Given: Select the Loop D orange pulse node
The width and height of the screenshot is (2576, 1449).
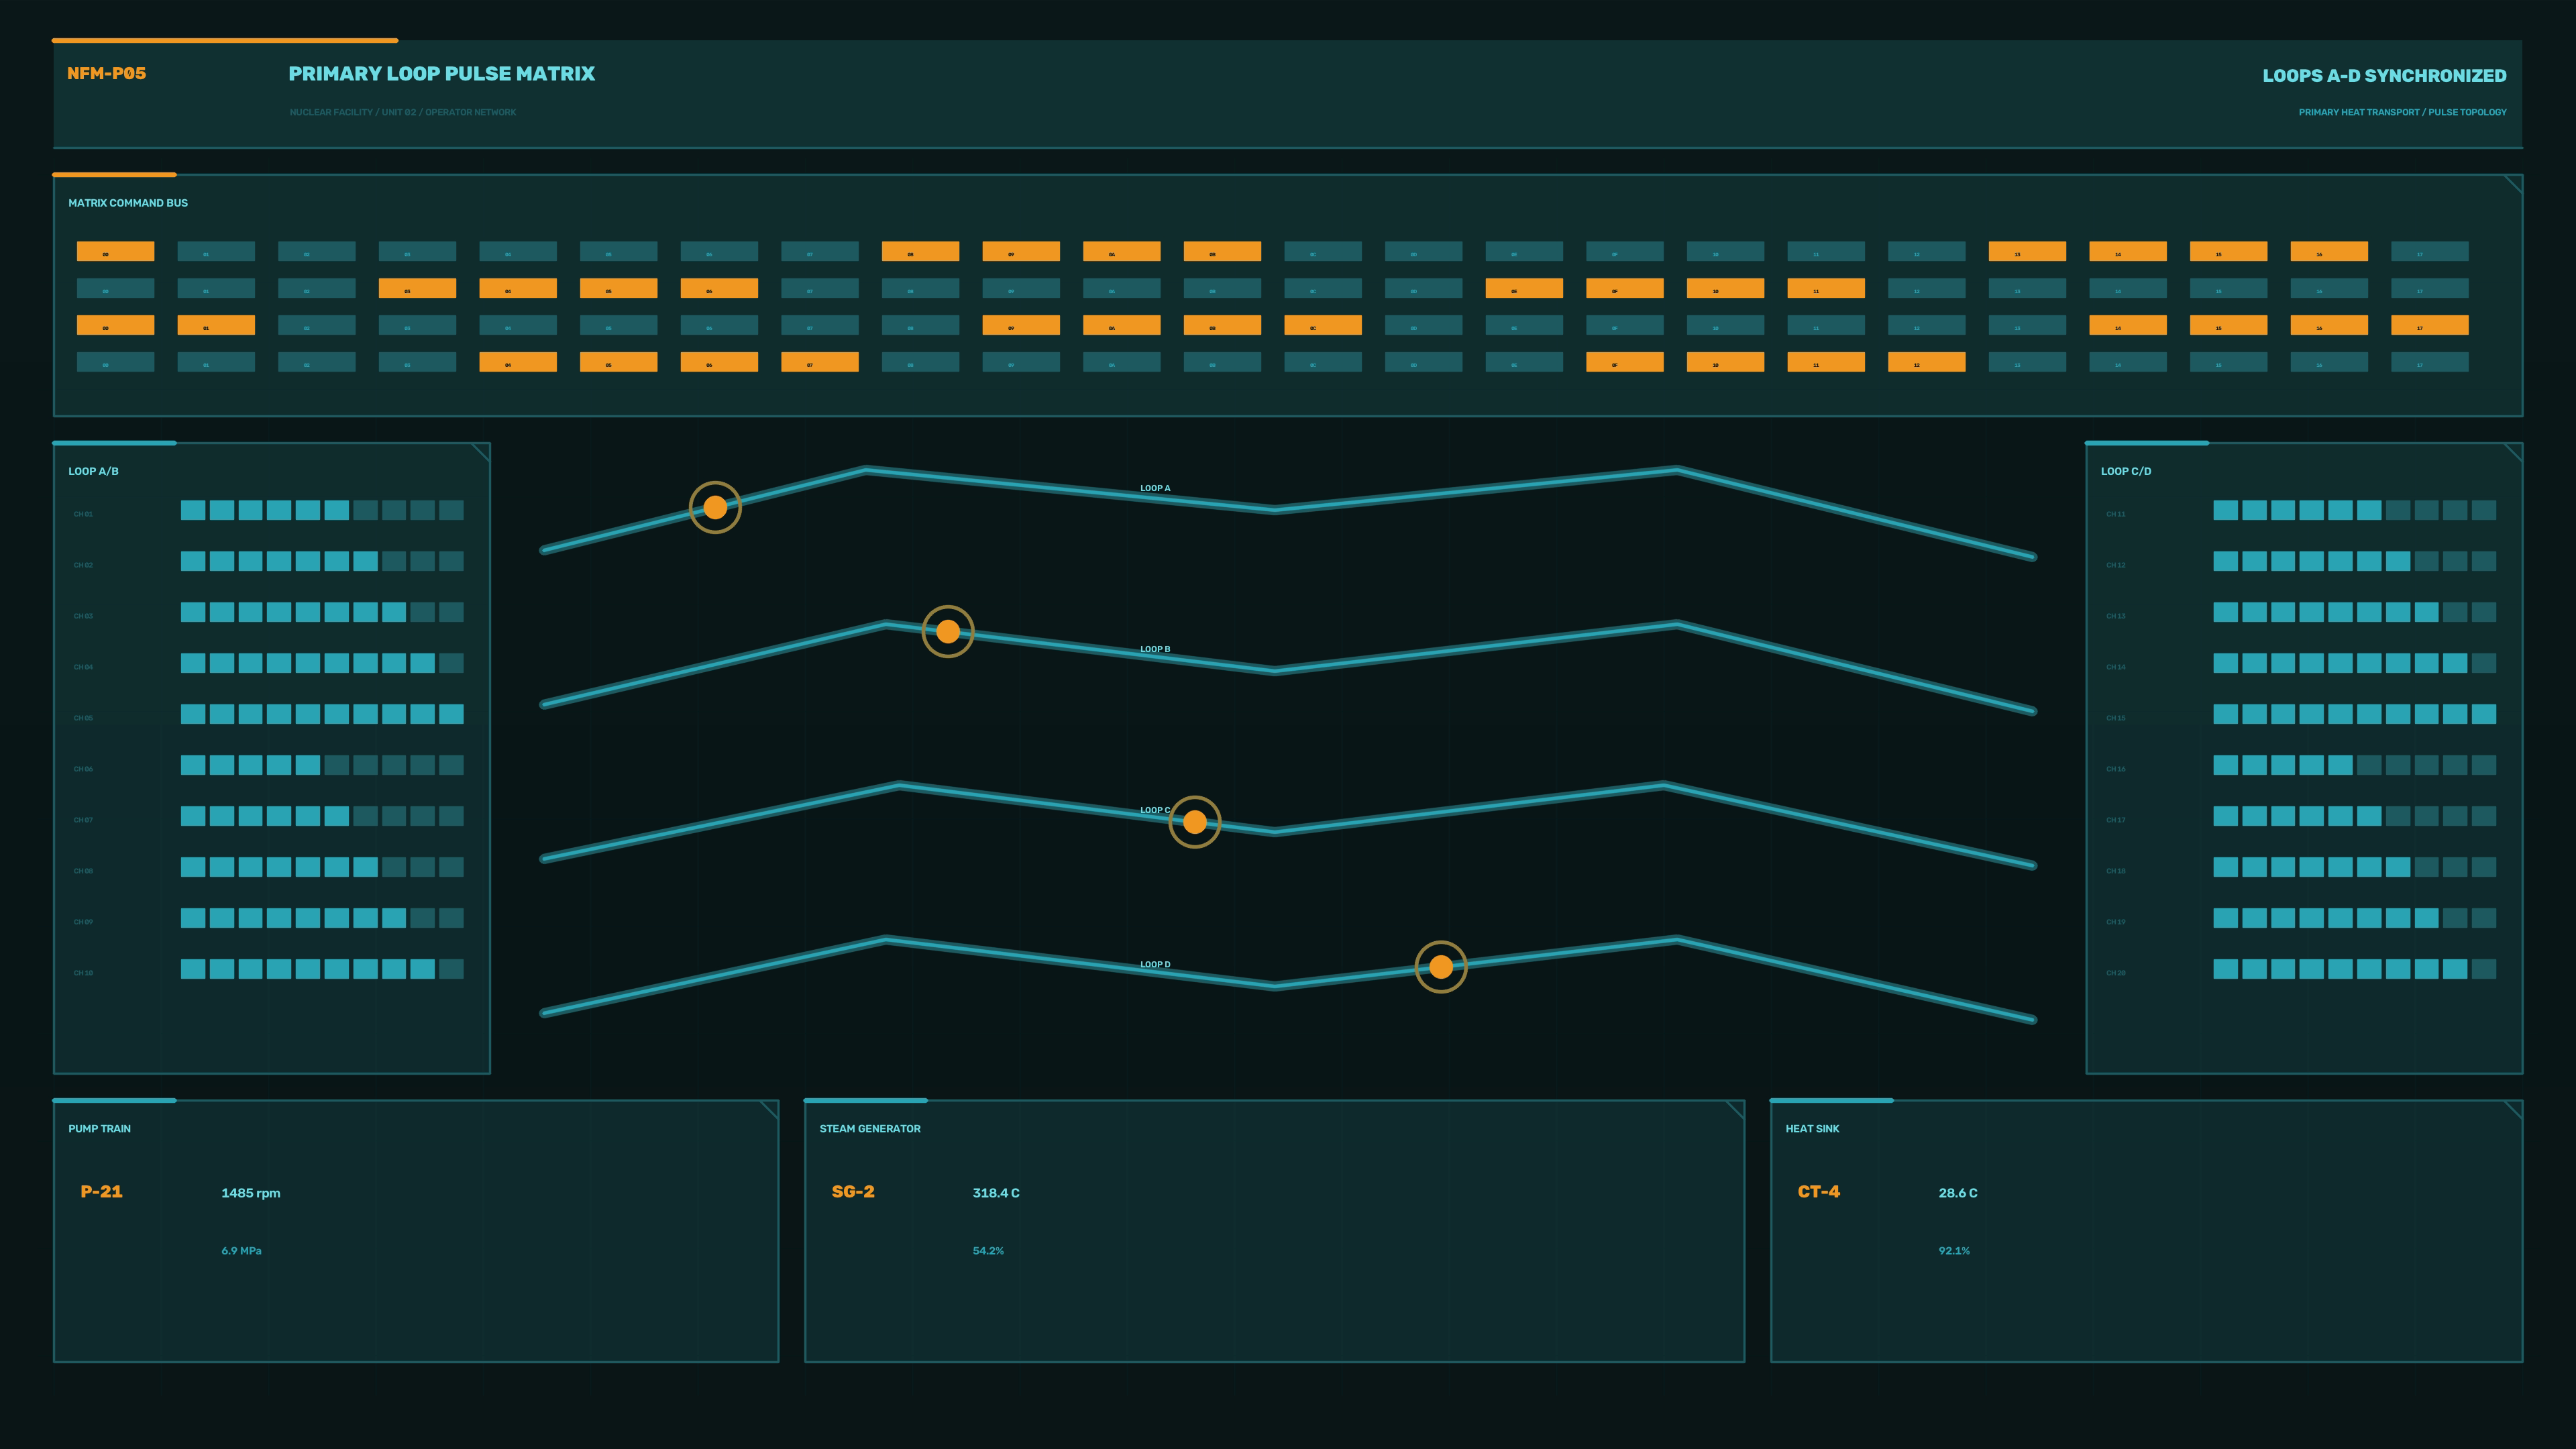Looking at the screenshot, I should coord(1441,967).
